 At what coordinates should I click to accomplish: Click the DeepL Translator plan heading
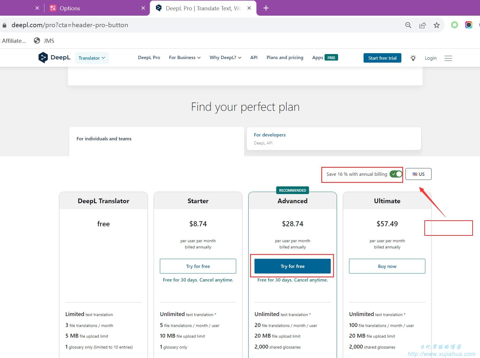coord(103,201)
